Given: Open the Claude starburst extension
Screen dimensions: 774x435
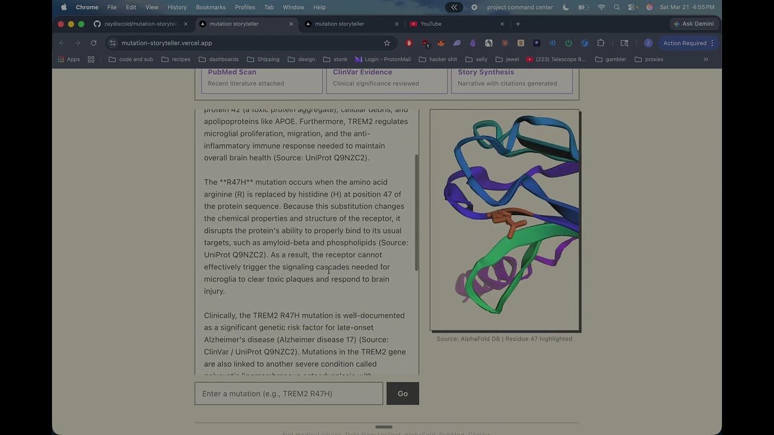Looking at the screenshot, I should point(505,43).
